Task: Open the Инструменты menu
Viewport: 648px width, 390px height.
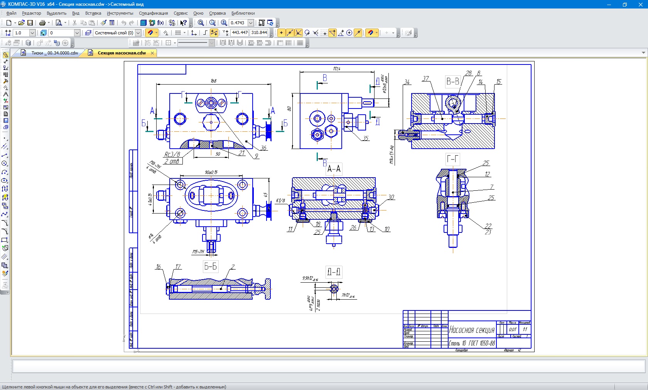Action: 120,13
